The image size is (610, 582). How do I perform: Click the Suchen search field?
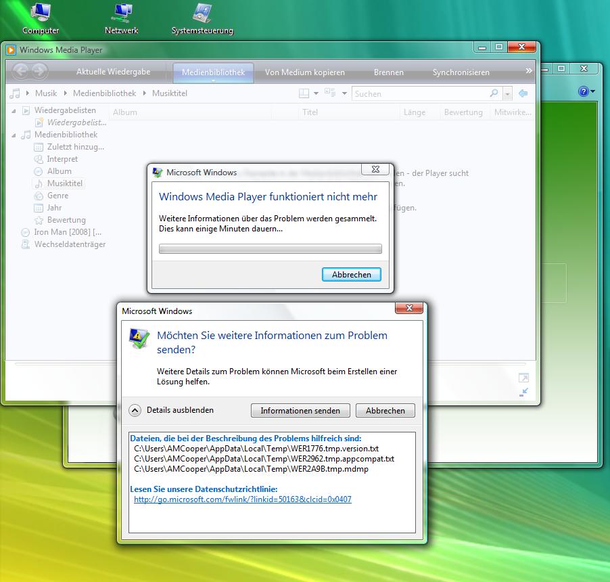pos(420,94)
